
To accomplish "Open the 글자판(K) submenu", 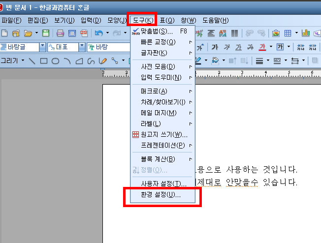I will pos(162,53).
